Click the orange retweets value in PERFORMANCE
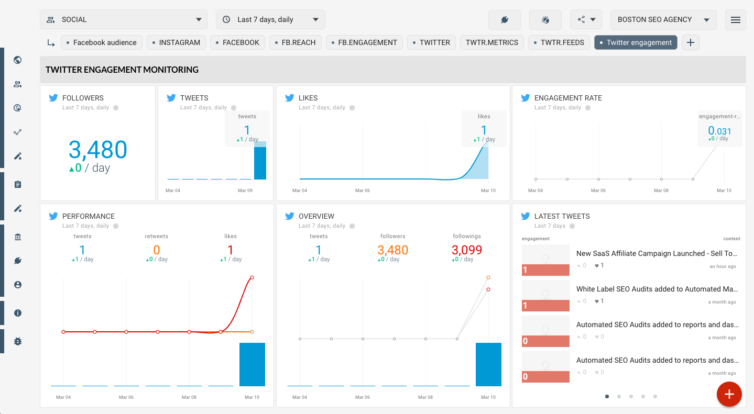754x414 pixels. coord(156,250)
